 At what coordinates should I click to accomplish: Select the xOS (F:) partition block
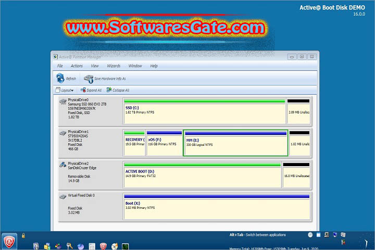point(164,143)
